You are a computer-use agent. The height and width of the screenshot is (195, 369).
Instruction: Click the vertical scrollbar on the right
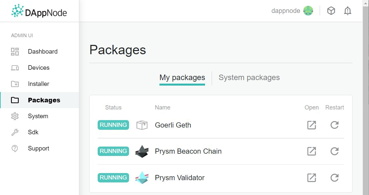pos(366,97)
